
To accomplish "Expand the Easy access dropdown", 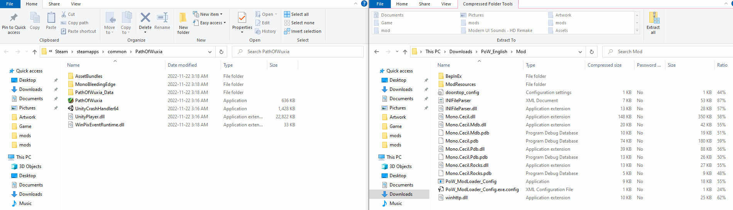I will tap(213, 23).
